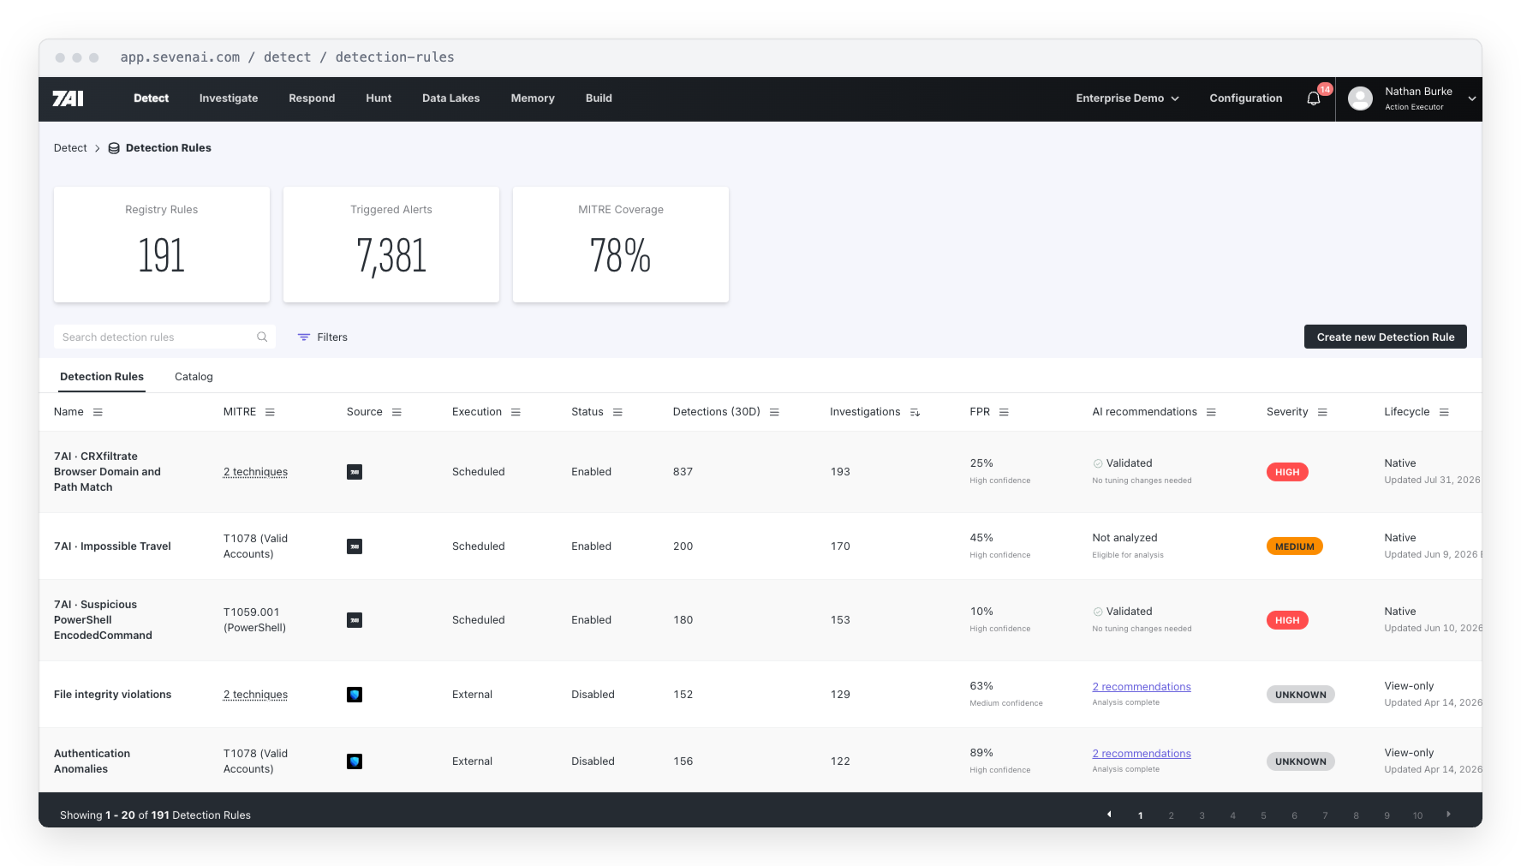Open the Data Lakes menu
1521x866 pixels.
click(451, 99)
